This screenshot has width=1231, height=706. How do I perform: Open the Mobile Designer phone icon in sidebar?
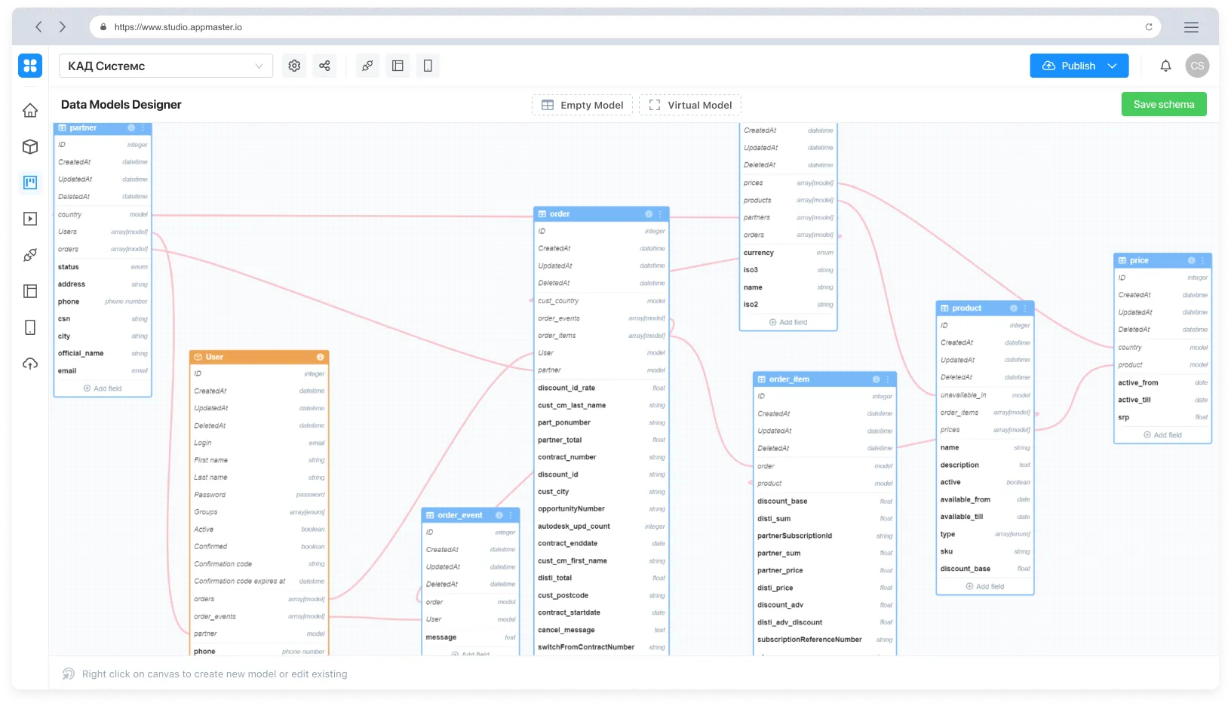pos(30,327)
